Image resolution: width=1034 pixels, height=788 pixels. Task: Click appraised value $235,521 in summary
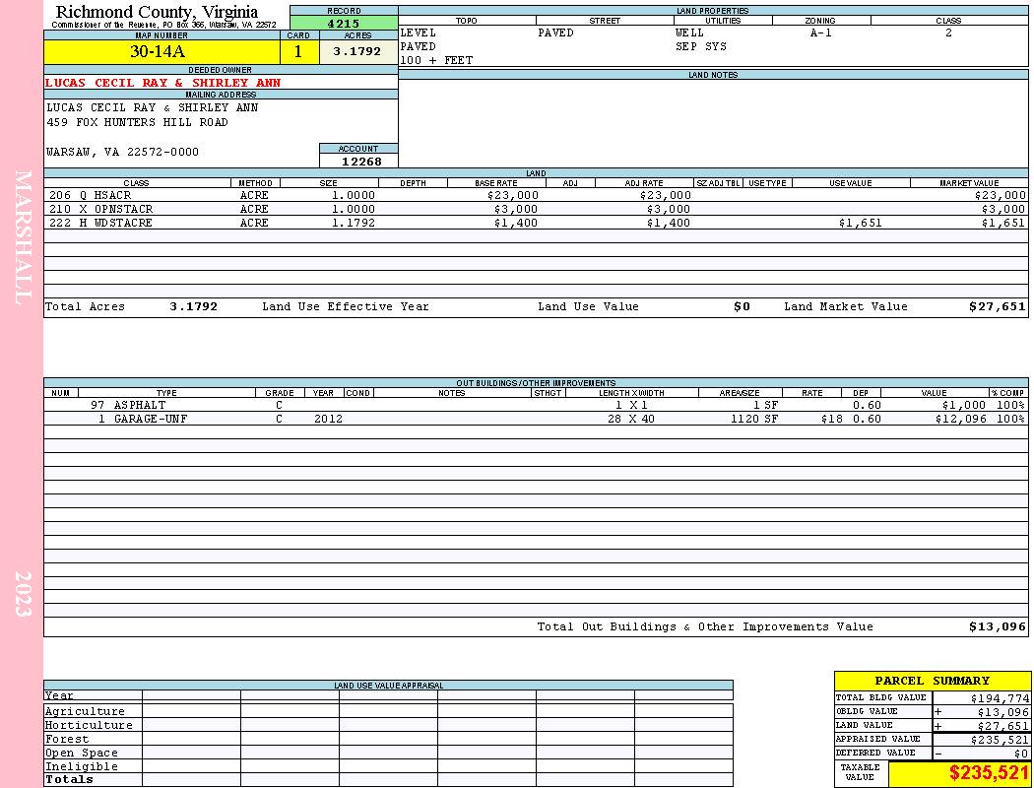(1000, 740)
